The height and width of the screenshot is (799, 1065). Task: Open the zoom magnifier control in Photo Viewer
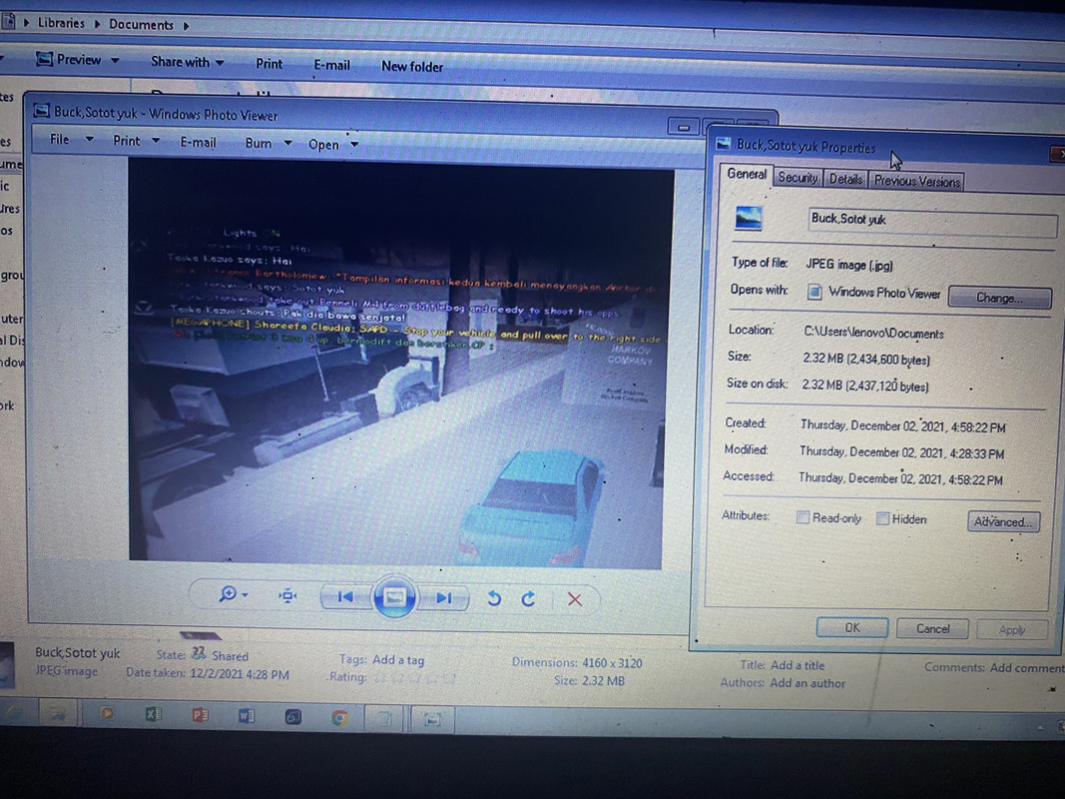coord(233,594)
